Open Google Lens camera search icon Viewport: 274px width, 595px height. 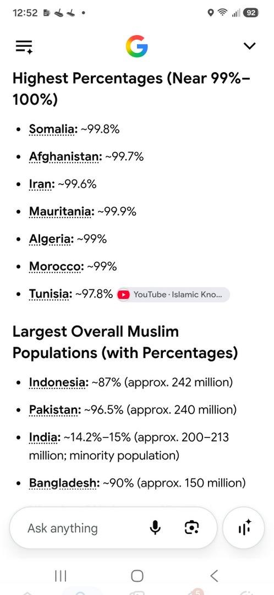192,527
